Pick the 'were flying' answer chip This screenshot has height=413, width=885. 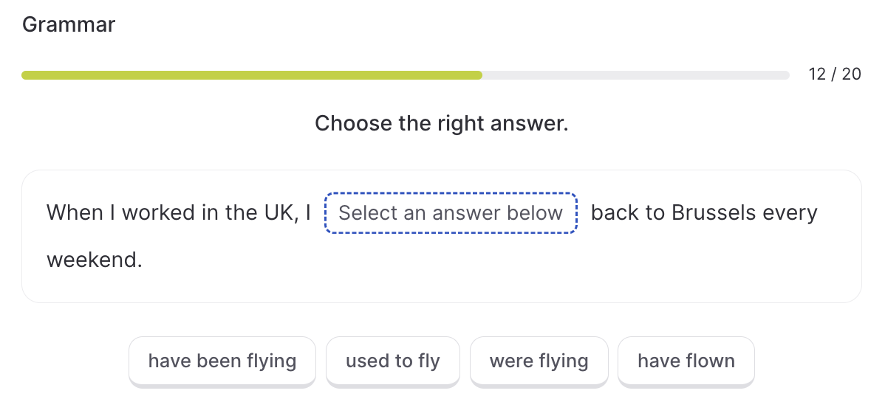539,361
